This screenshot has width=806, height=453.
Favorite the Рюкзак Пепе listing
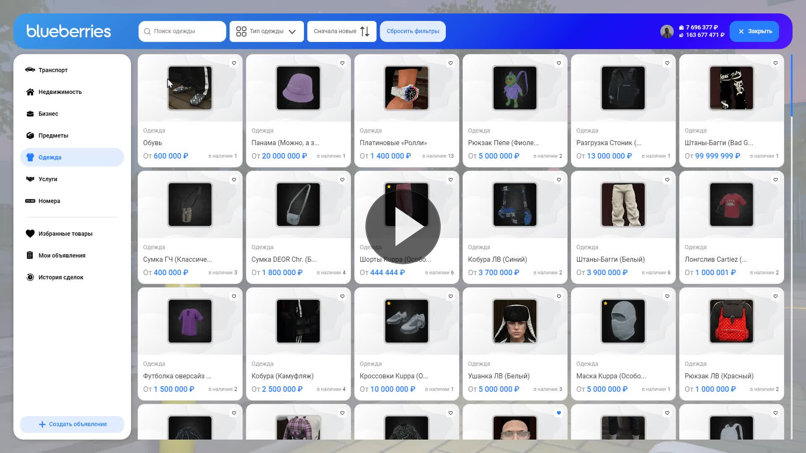click(559, 63)
